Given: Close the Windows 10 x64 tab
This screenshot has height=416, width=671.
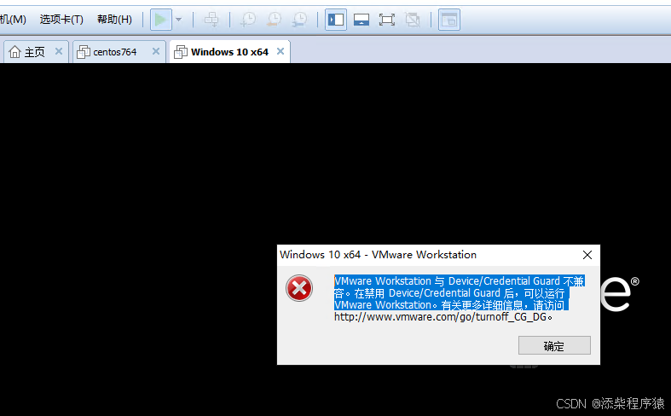Looking at the screenshot, I should [281, 51].
